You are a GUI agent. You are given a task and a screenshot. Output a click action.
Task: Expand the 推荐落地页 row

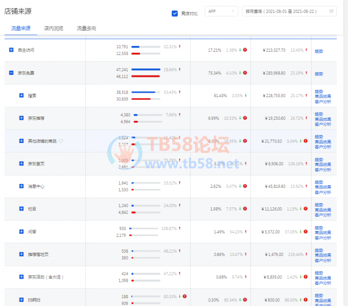(21, 254)
